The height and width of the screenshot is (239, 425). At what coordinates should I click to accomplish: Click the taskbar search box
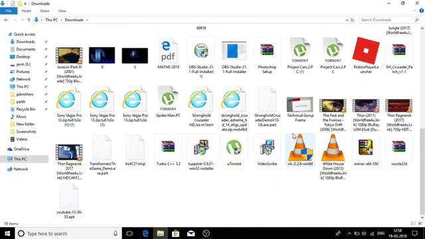68,233
